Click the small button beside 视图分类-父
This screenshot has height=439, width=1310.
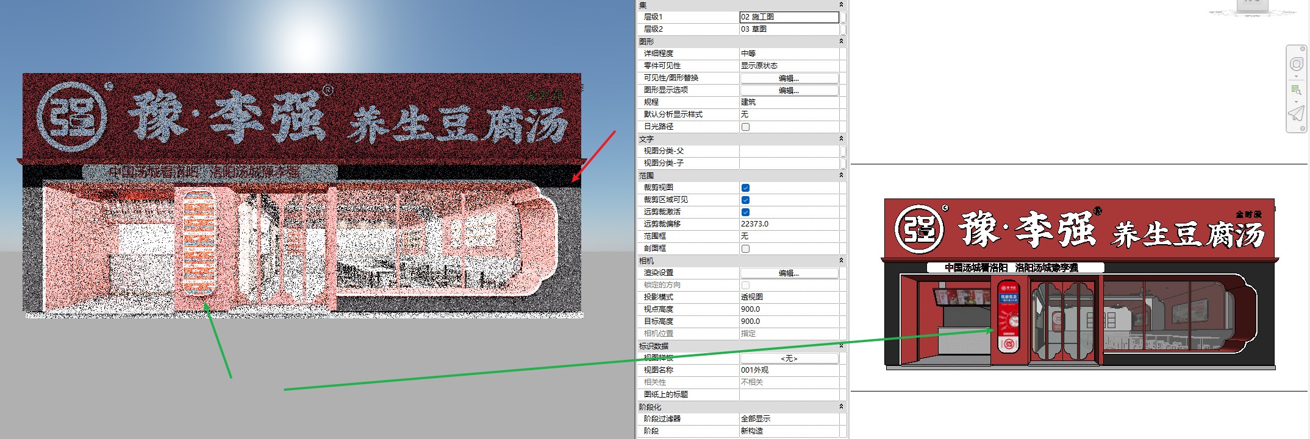[843, 151]
